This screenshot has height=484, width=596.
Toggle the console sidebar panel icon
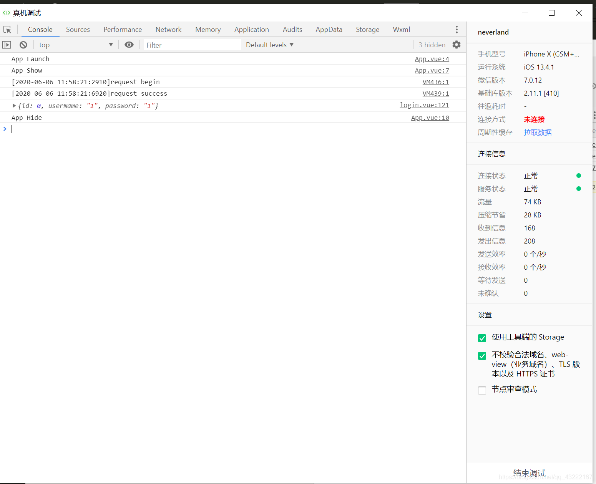click(7, 45)
